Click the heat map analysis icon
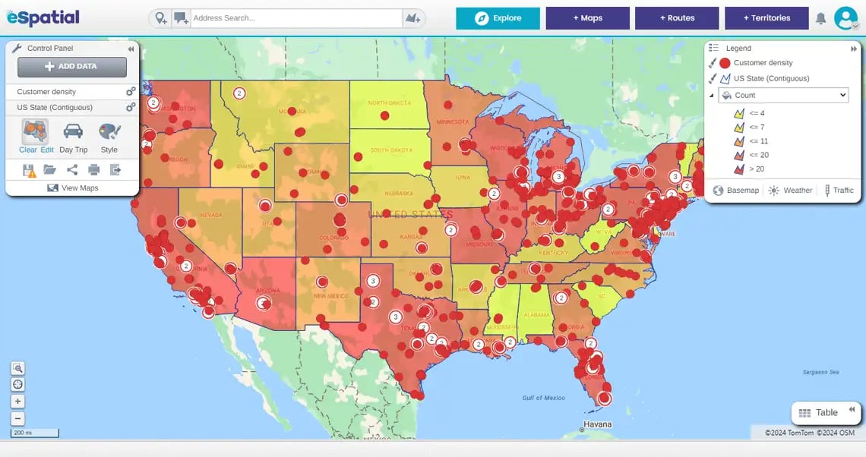Image resolution: width=866 pixels, height=457 pixels. 36,132
